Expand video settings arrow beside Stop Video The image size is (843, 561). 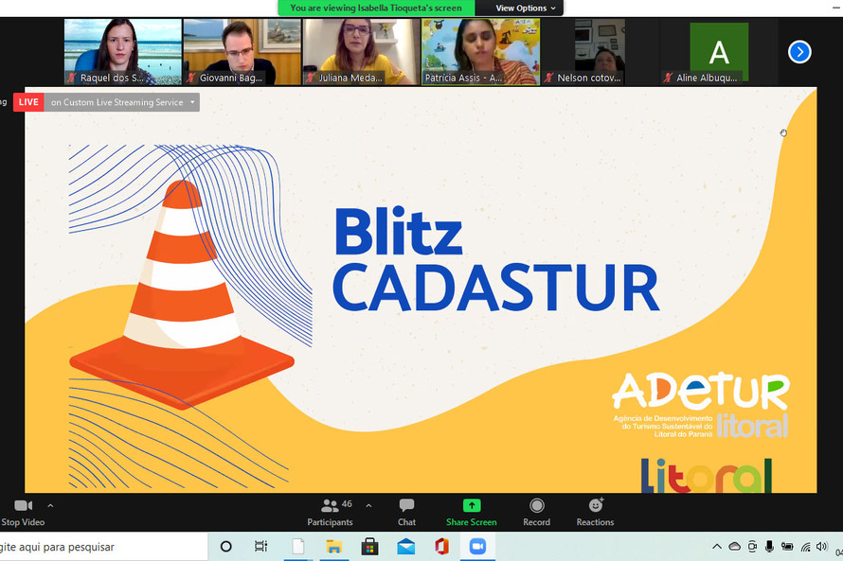50,505
